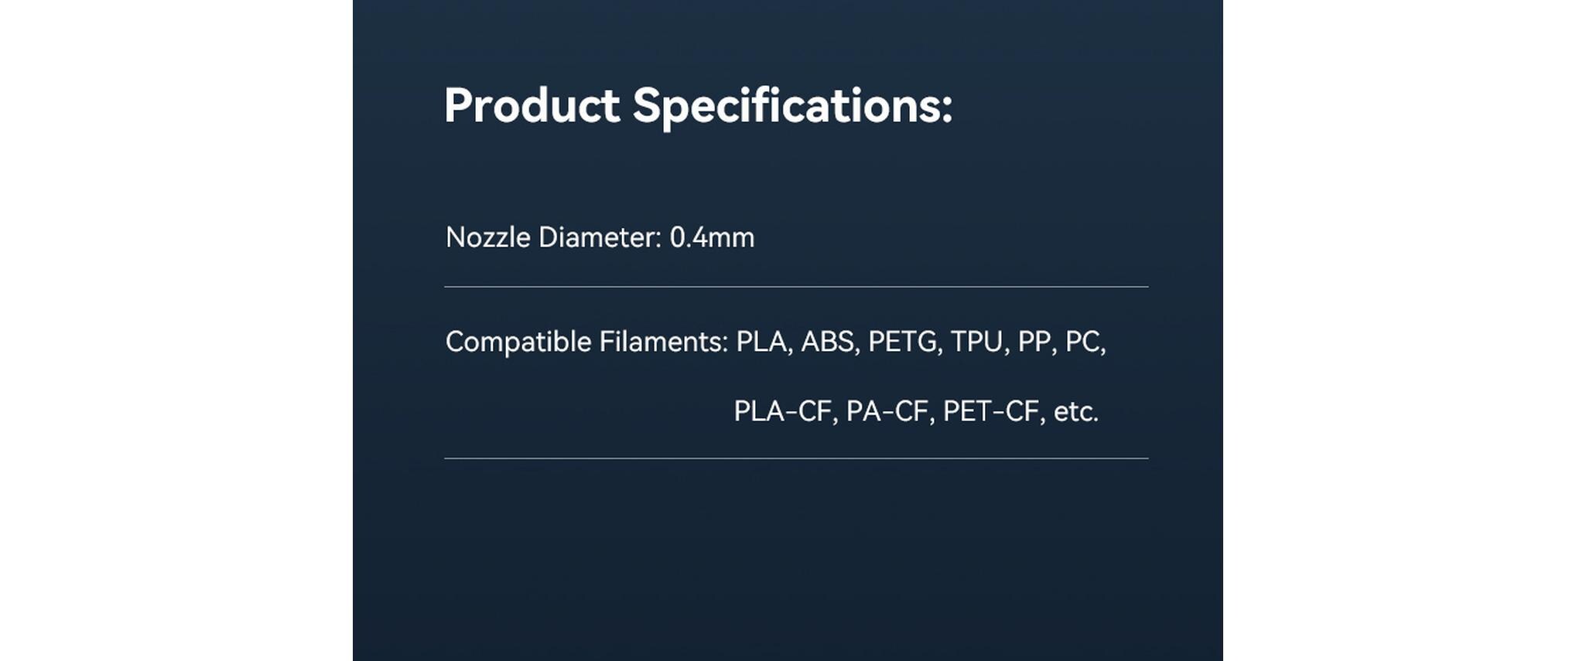Image resolution: width=1576 pixels, height=661 pixels.
Task: Click the white margin left of the panel
Action: point(176,330)
